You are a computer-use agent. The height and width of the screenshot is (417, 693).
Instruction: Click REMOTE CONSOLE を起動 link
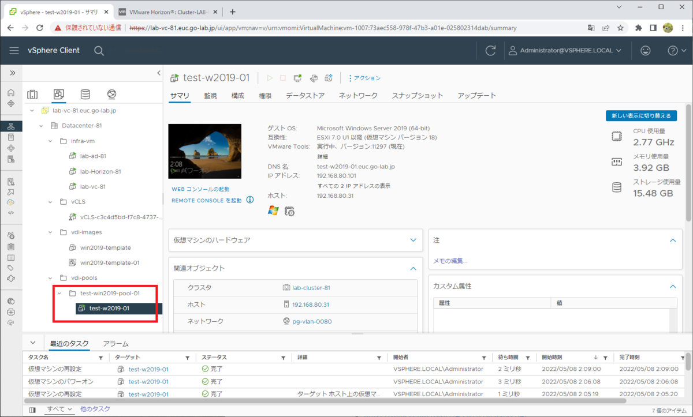tap(207, 200)
